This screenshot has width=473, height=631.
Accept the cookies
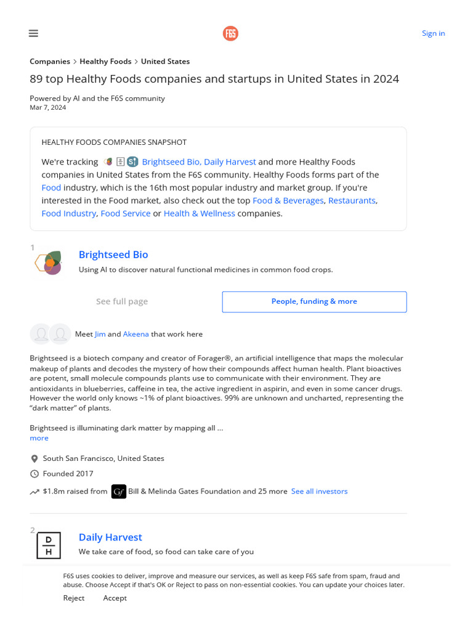pos(115,598)
